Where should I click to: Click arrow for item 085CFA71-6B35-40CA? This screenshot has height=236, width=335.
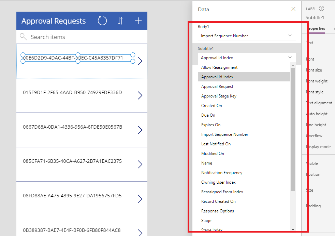tap(140, 164)
